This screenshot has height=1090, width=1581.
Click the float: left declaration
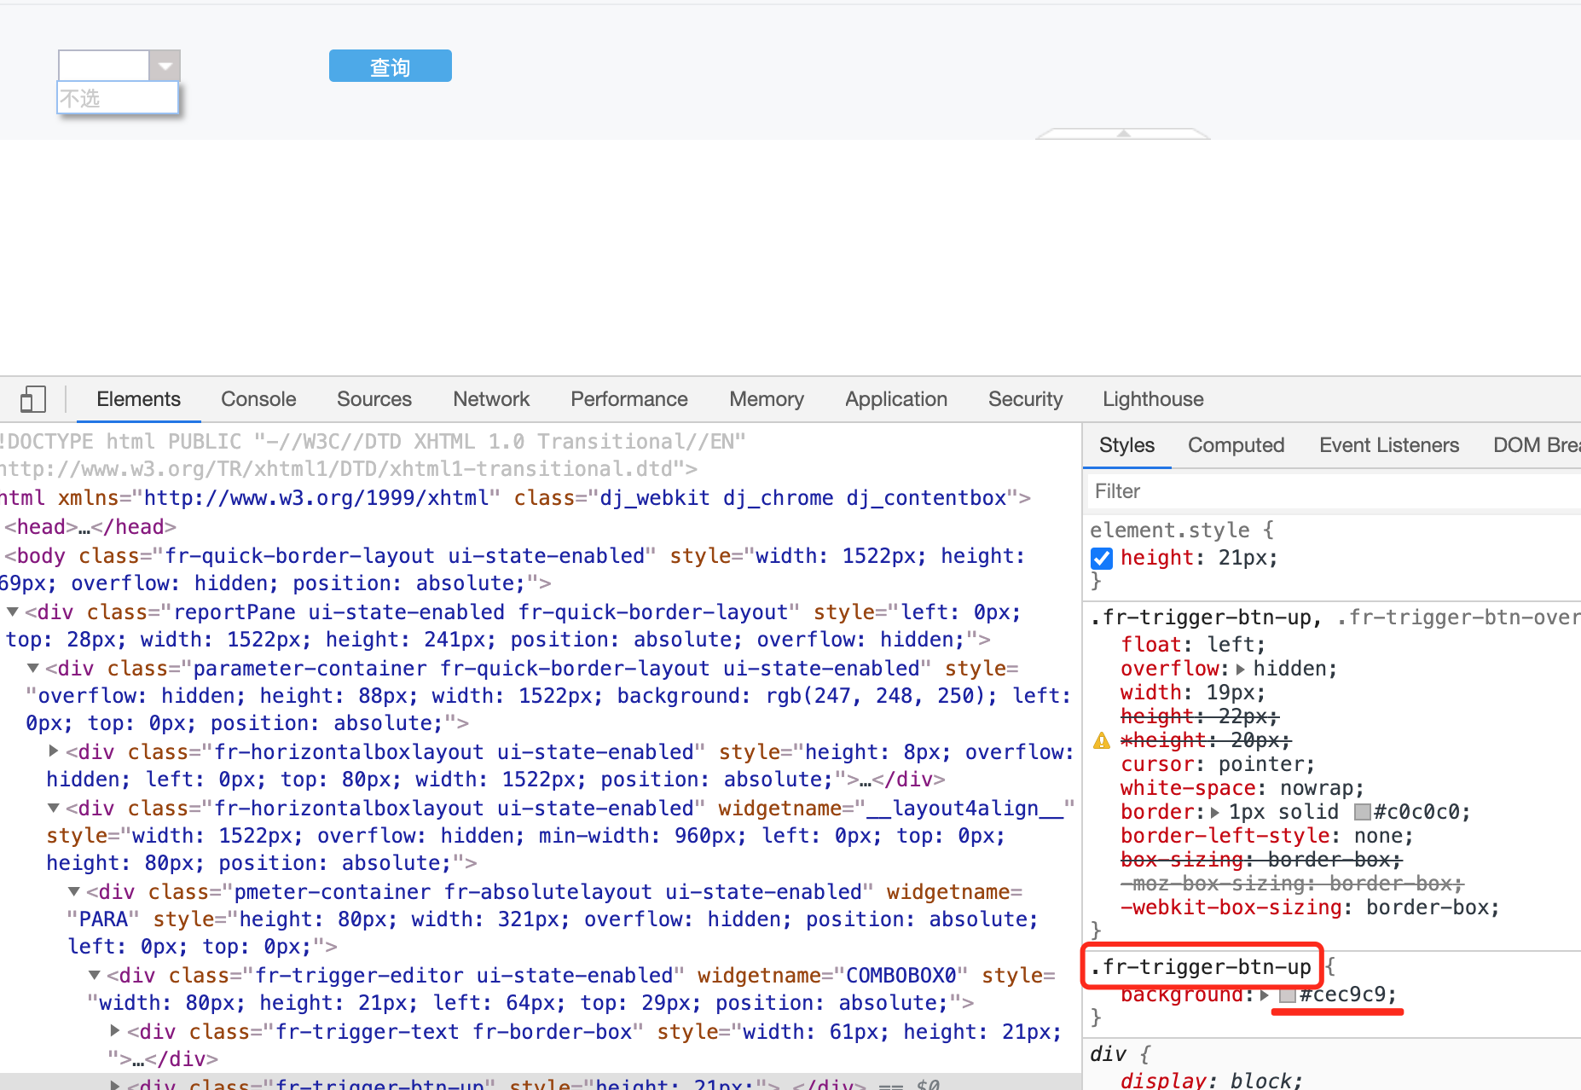pyautogui.click(x=1193, y=645)
